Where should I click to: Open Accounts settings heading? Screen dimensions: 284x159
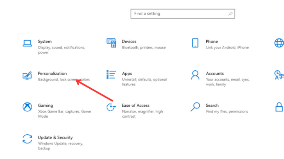tap(215, 73)
